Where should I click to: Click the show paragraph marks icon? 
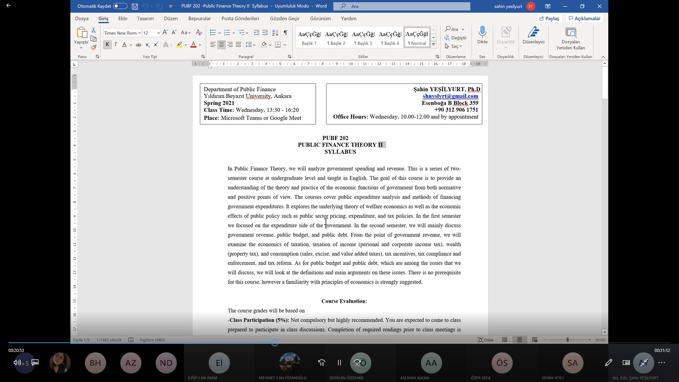(x=285, y=33)
